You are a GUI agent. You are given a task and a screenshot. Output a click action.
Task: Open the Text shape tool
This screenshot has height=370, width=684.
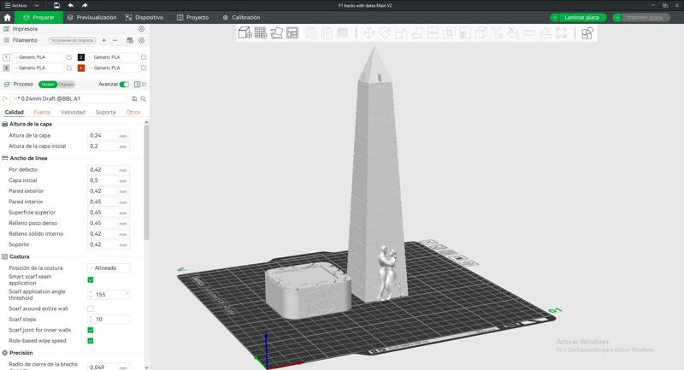498,33
